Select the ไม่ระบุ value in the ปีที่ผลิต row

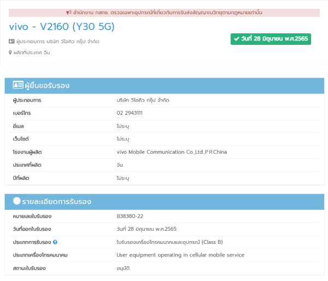click(123, 178)
